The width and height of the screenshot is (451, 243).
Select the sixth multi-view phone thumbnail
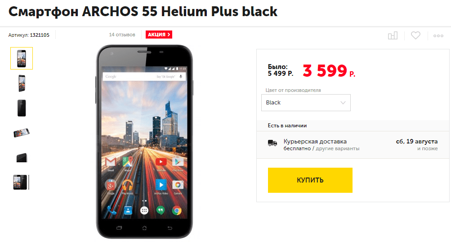(x=21, y=182)
